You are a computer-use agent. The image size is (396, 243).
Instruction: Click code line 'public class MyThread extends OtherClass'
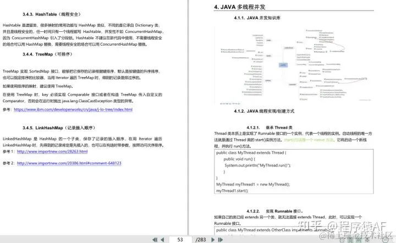(273, 230)
